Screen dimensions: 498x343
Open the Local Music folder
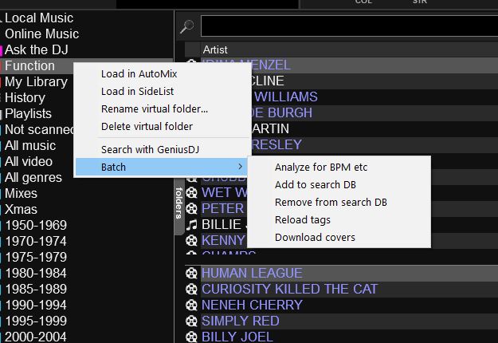click(39, 18)
